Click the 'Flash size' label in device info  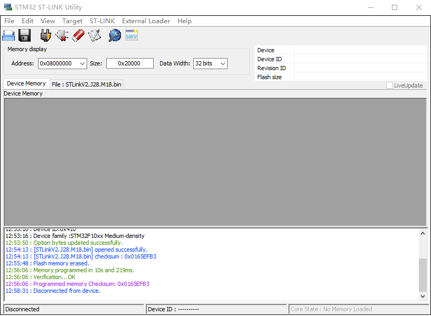pyautogui.click(x=269, y=77)
